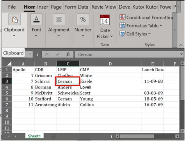The image size is (185, 141).
Task: Go to previous sheet arrow
Action: tap(9, 136)
